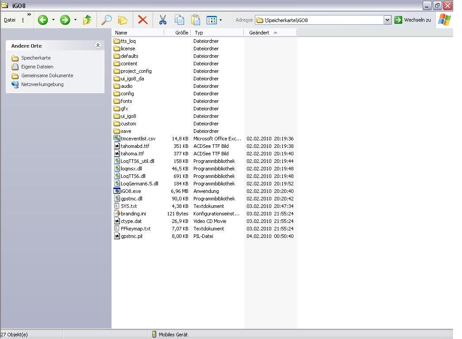This screenshot has height=339, width=462.
Task: Open the Forward button history dropdown
Action: 75,20
